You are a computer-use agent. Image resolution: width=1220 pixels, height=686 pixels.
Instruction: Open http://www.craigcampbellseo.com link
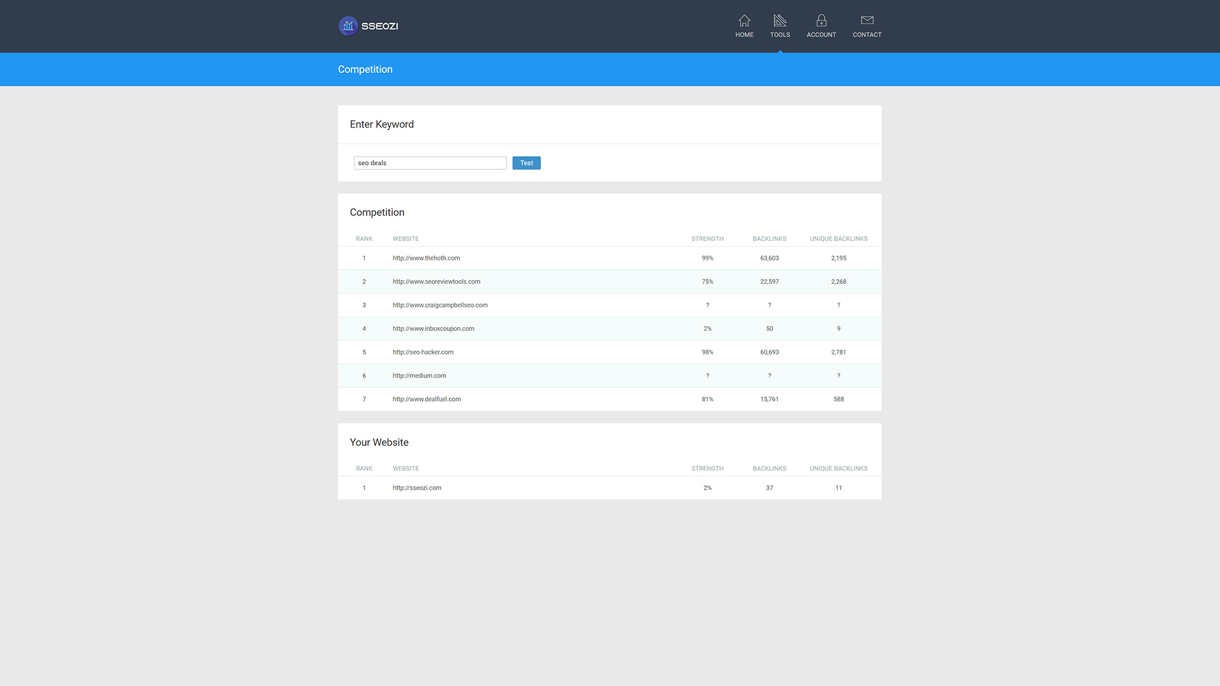[440, 306]
